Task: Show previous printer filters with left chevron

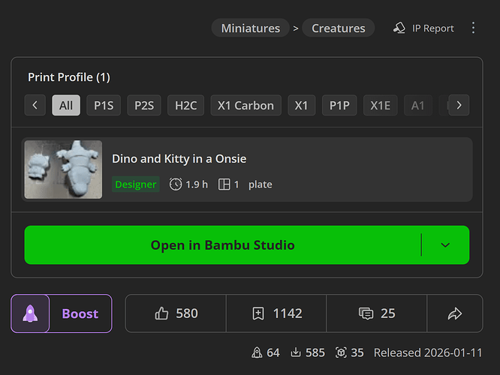Action: 35,105
